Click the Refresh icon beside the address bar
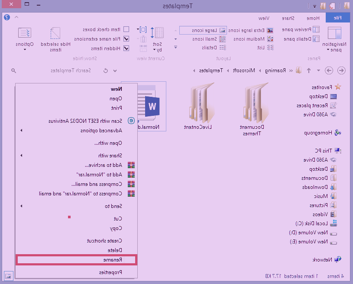 [x=105, y=70]
